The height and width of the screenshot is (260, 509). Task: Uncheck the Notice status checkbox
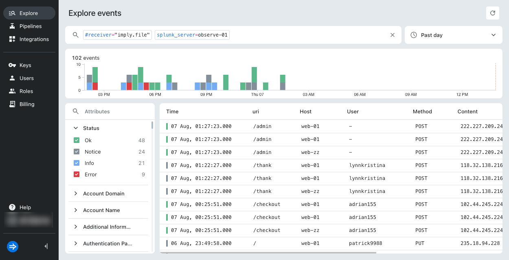[77, 152]
